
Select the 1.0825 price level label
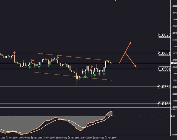pyautogui.click(x=165, y=35)
